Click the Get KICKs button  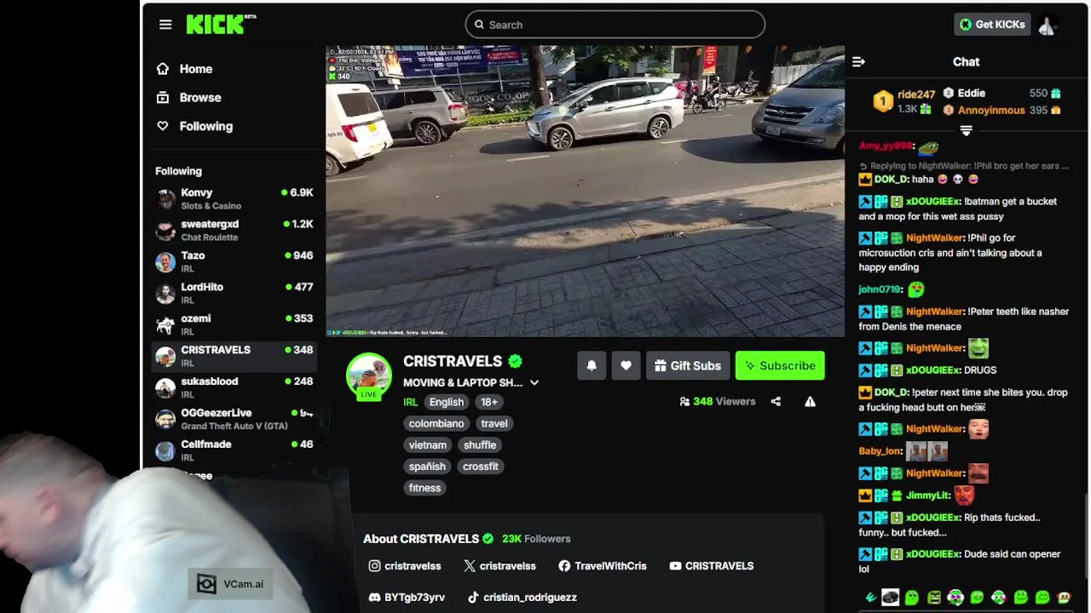[x=992, y=25]
